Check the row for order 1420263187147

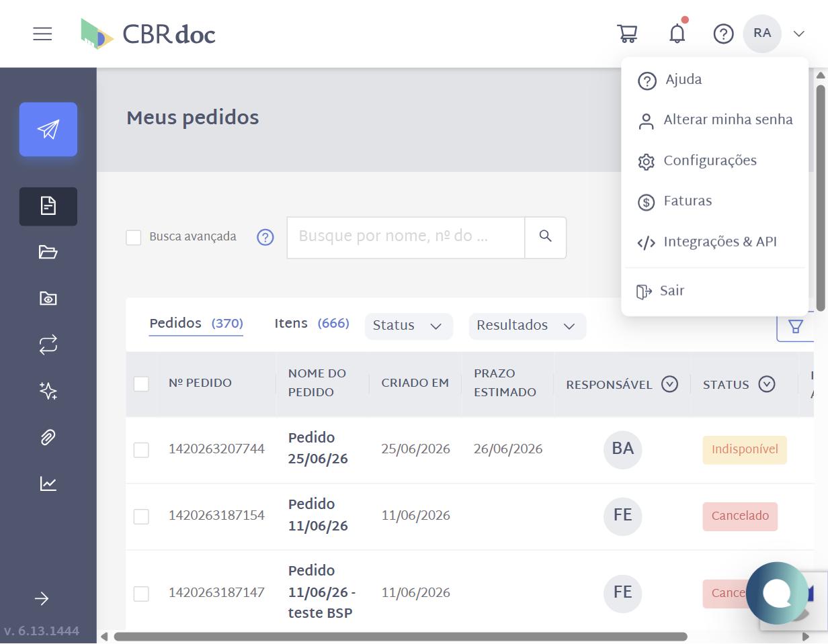click(x=141, y=594)
